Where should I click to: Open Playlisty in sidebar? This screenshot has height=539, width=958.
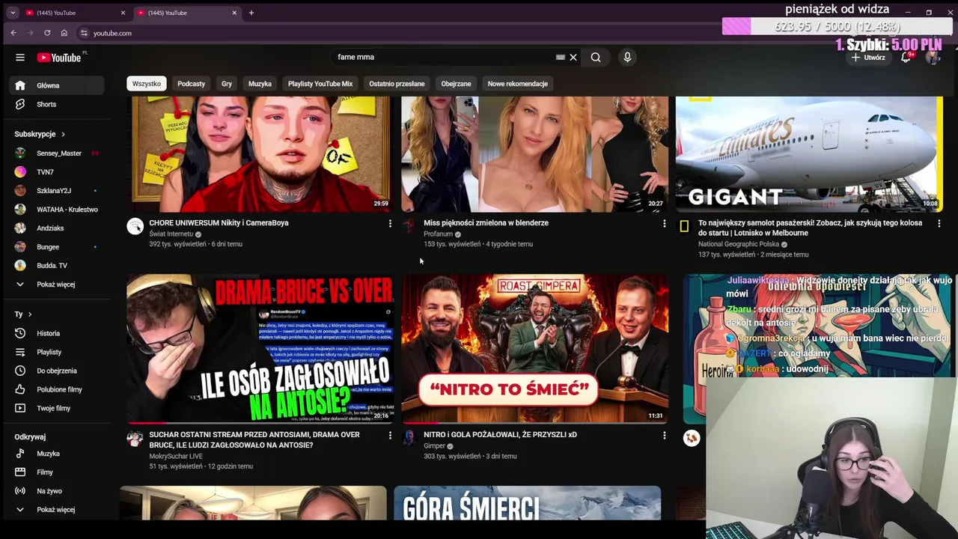(56, 352)
